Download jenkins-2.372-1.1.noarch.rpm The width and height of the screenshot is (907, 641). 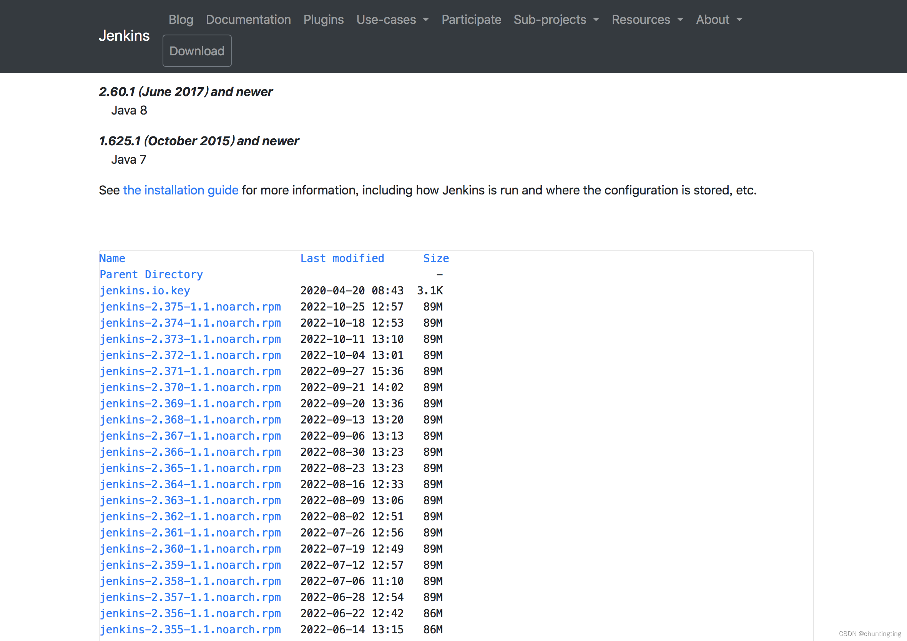190,355
